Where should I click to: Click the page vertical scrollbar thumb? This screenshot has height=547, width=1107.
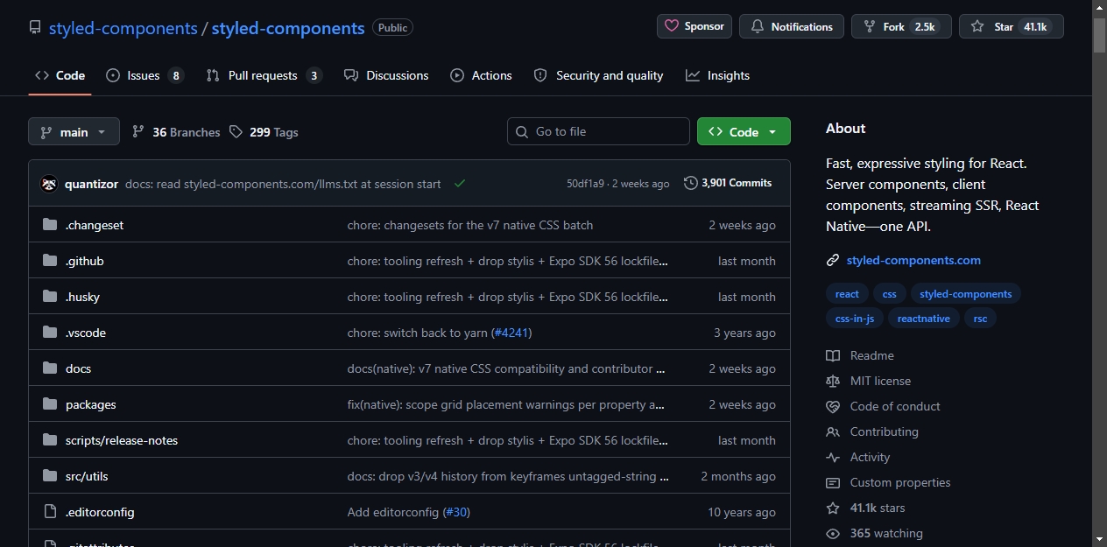tap(1100, 35)
